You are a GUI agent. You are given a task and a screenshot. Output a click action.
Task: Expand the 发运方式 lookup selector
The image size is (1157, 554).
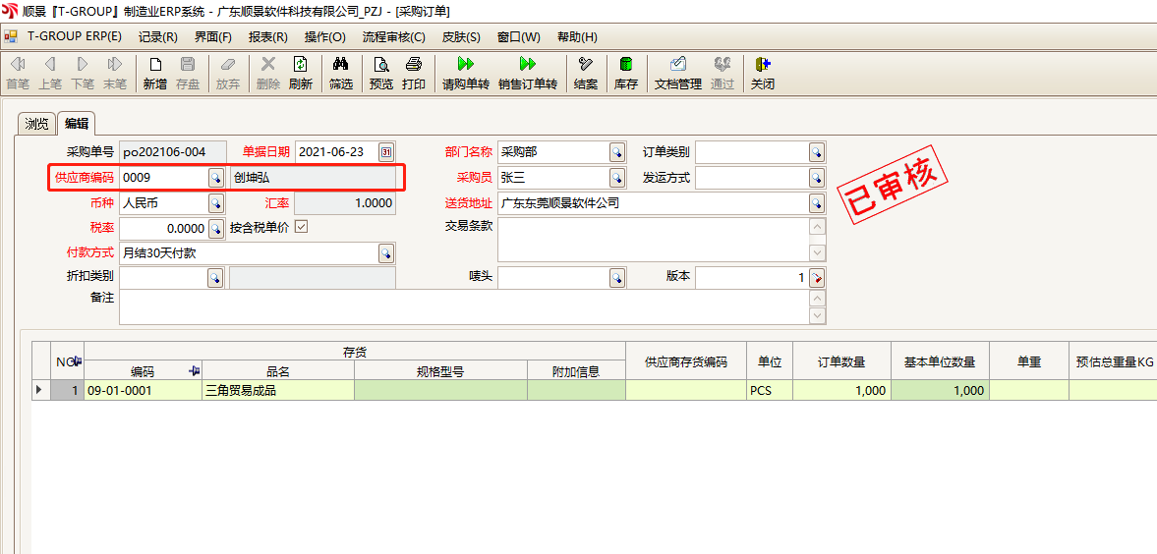(x=816, y=178)
